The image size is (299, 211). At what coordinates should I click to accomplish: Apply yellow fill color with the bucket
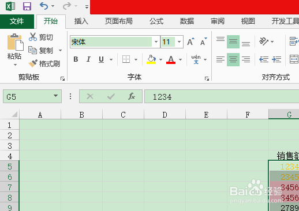click(151, 59)
